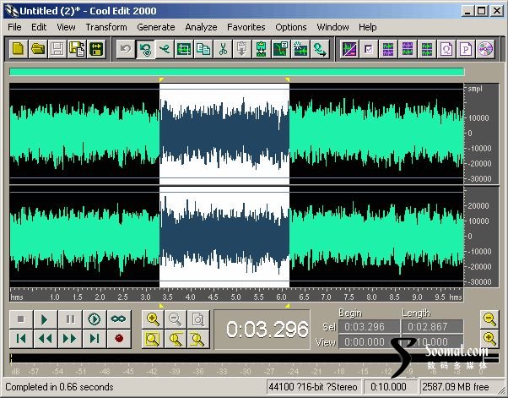The height and width of the screenshot is (398, 508).
Task: Click the large 0:03.296 time display
Action: click(x=262, y=330)
